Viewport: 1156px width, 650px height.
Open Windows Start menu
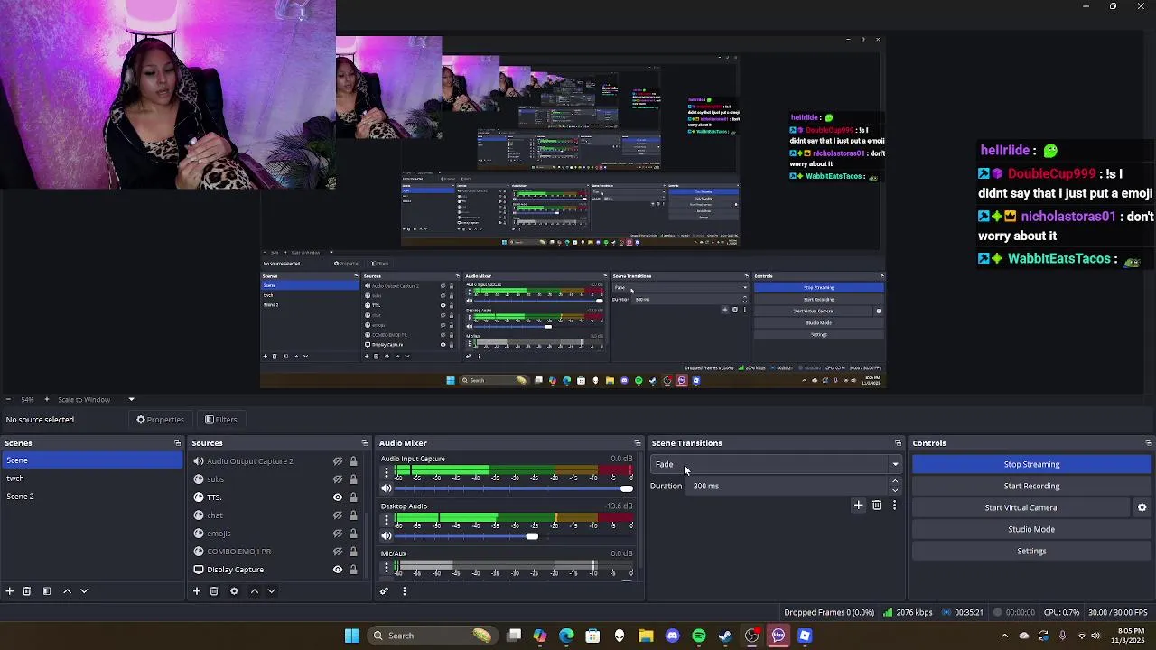[x=351, y=636]
